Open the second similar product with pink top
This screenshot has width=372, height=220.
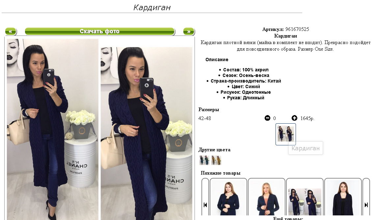[267, 197]
